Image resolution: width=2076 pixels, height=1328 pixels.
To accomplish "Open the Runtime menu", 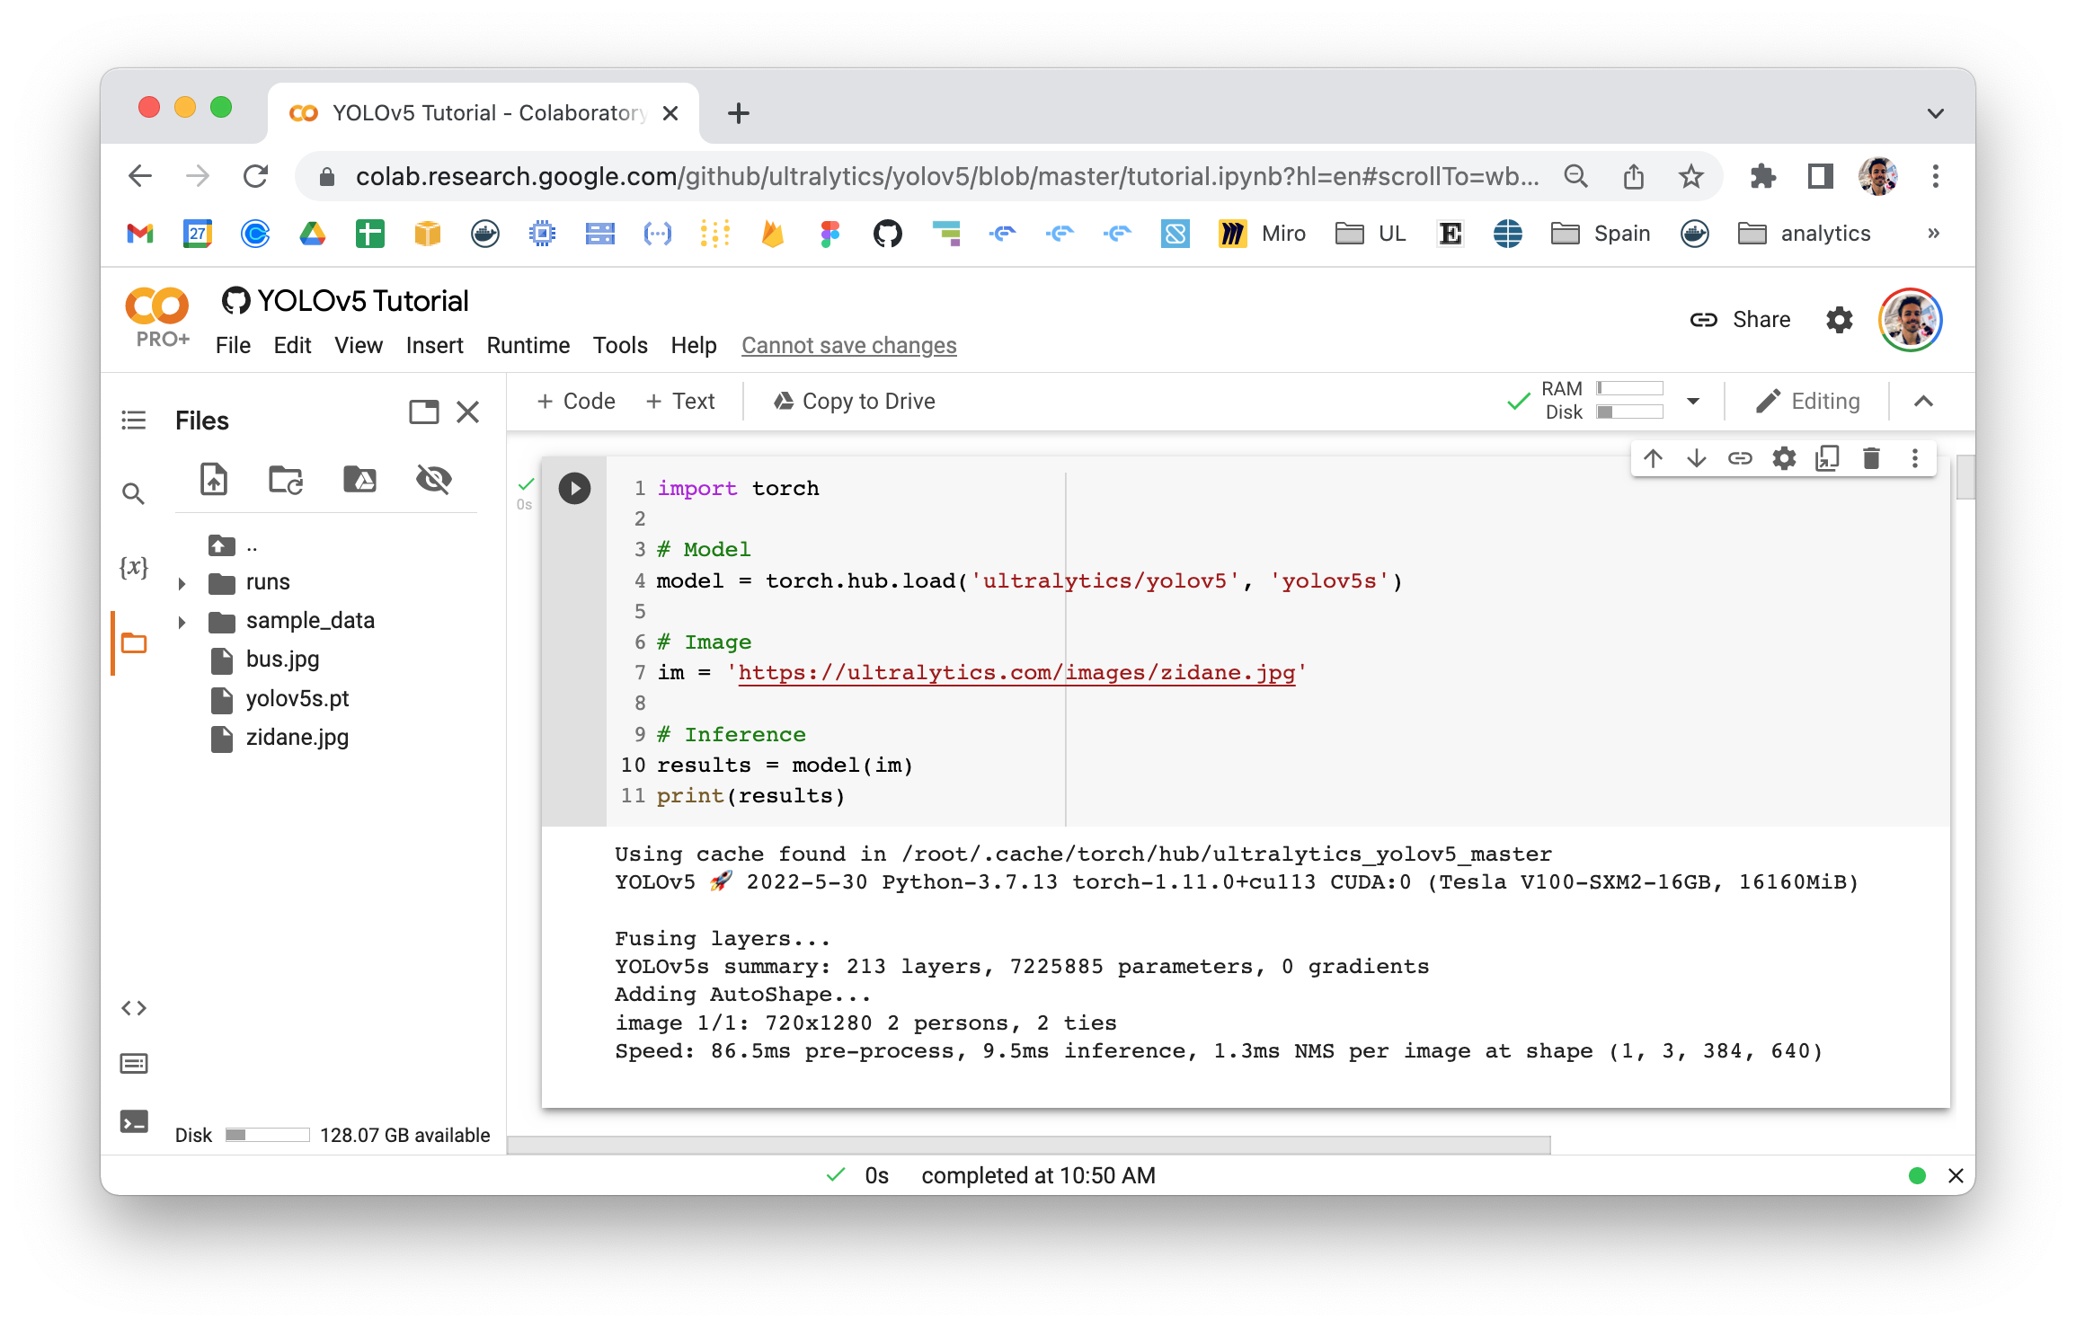I will (x=528, y=345).
